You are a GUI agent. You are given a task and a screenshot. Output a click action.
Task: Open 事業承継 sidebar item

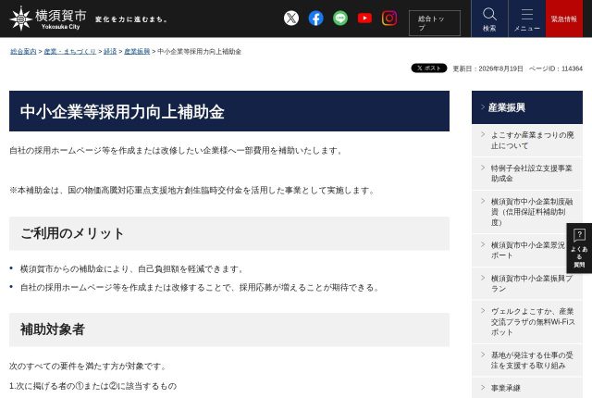(x=527, y=388)
